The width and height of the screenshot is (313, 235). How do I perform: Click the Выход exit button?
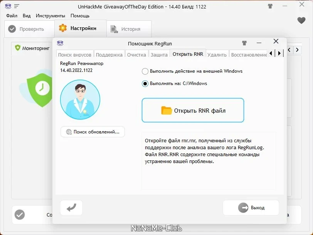point(251,208)
